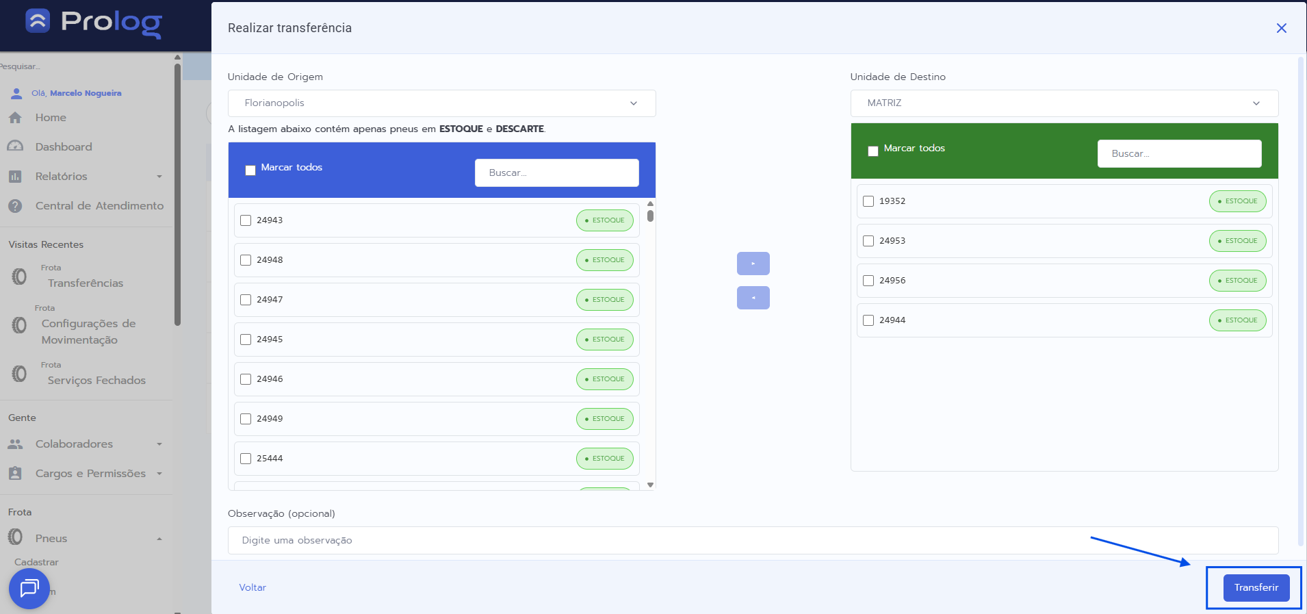1307x614 pixels.
Task: Click the Transferir button
Action: click(x=1256, y=588)
